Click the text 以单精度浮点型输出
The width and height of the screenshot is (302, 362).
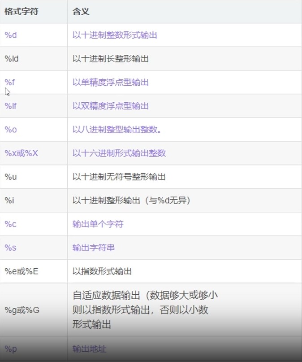pyautogui.click(x=110, y=82)
